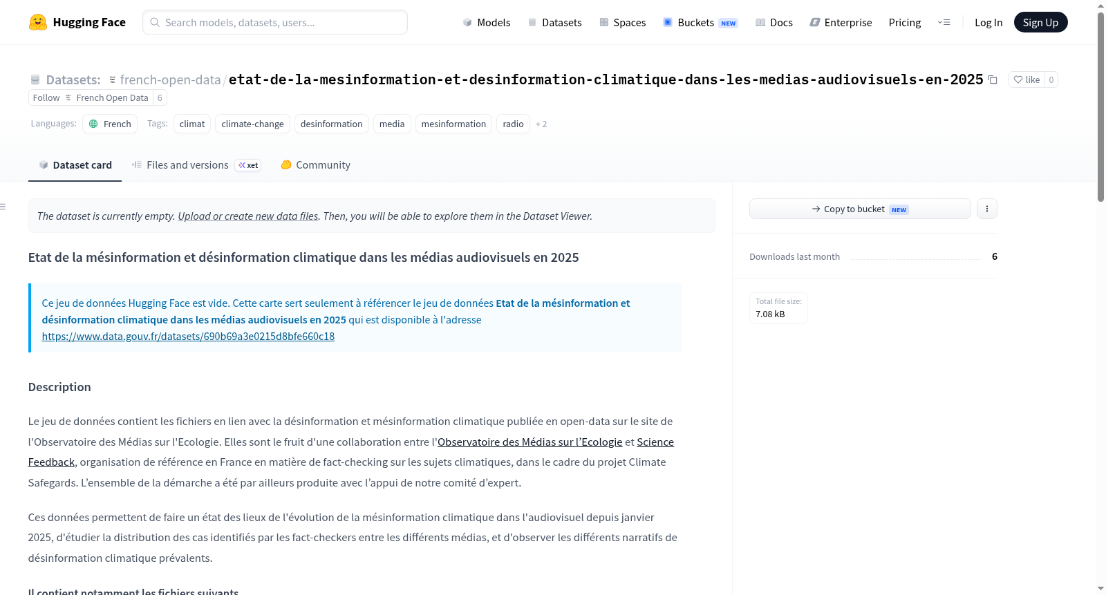Go to Spaces

tap(623, 22)
